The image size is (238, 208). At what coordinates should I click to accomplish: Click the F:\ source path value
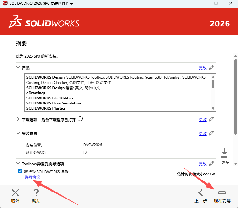pos(85,152)
